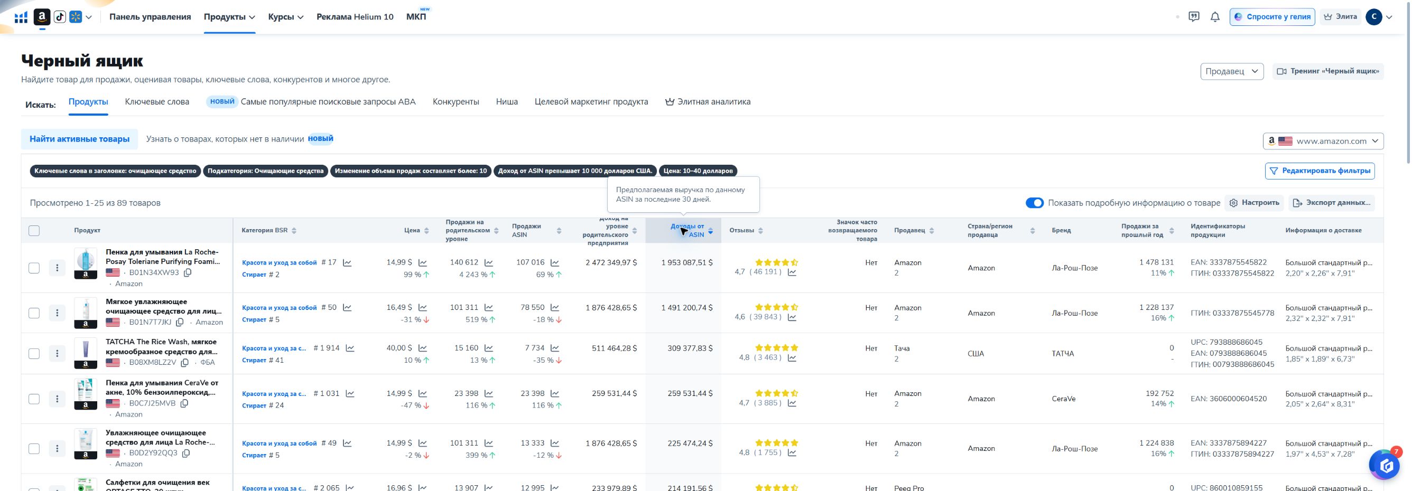1412x491 pixels.
Task: Open ASIN sales chart next to 107 016
Action: [555, 263]
